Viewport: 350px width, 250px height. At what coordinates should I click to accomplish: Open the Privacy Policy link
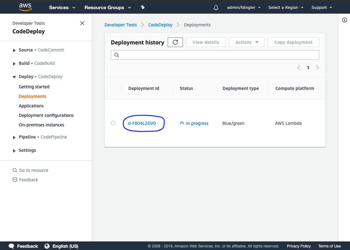coord(299,246)
